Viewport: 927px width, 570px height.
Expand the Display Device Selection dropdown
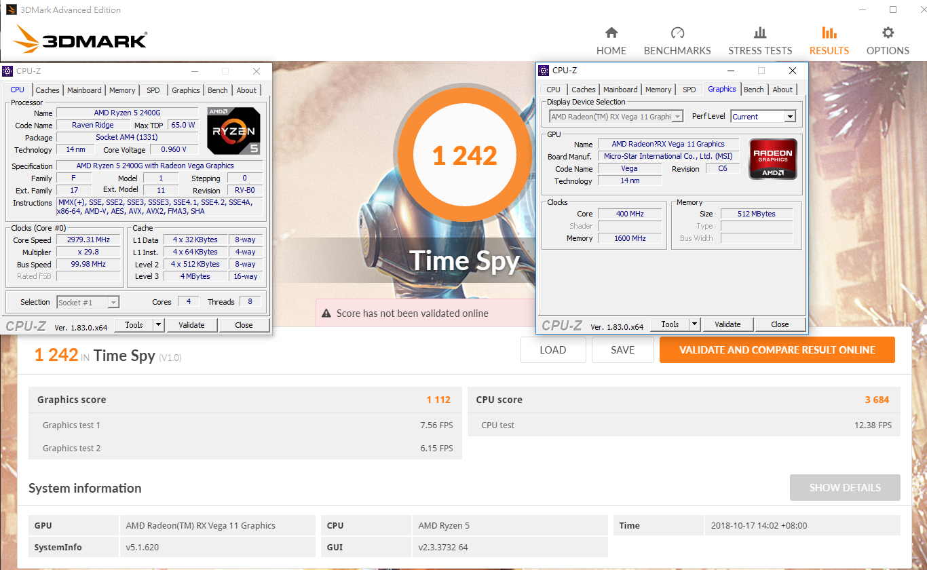(677, 117)
